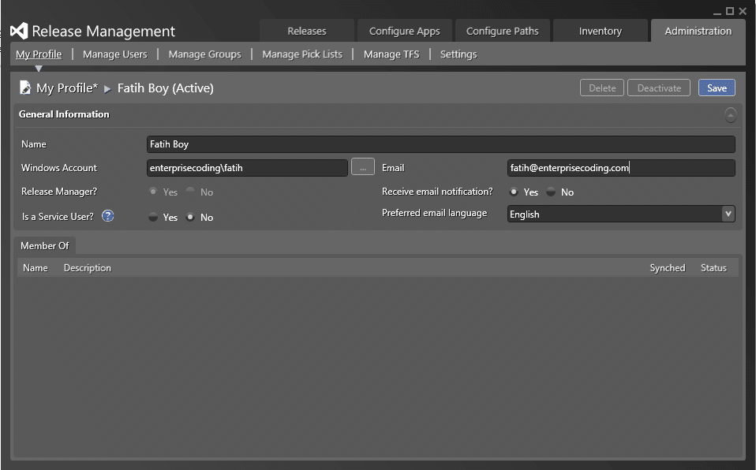Open the Member Of tab

pyautogui.click(x=45, y=245)
